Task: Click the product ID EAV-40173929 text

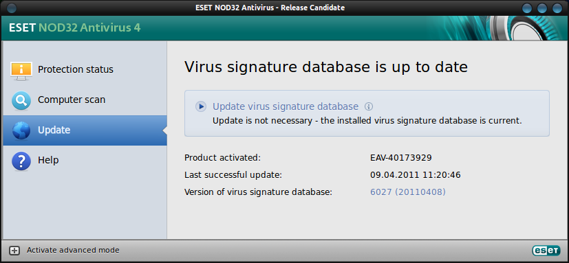Action: click(x=401, y=157)
